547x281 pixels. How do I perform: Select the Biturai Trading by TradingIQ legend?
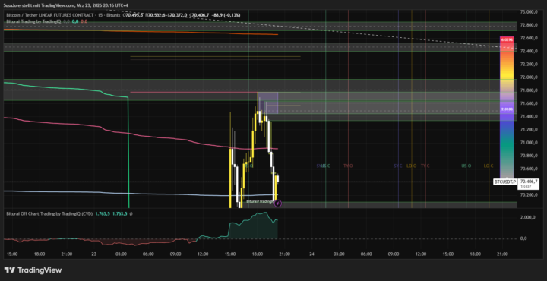(34, 21)
